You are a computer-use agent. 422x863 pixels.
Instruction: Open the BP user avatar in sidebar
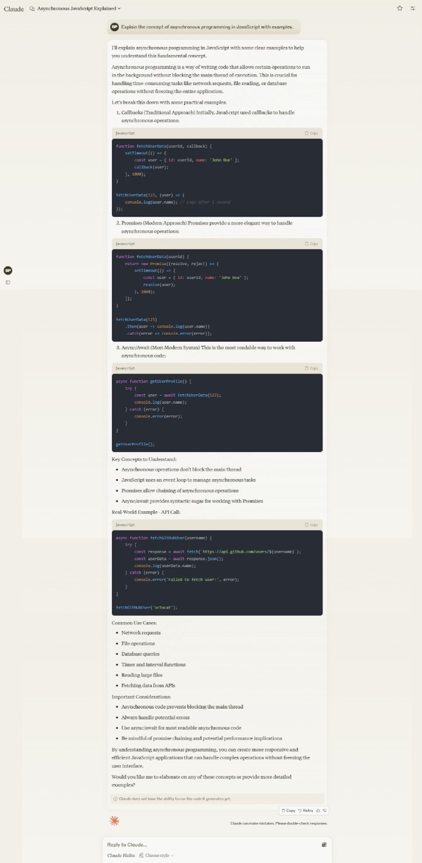[x=8, y=270]
